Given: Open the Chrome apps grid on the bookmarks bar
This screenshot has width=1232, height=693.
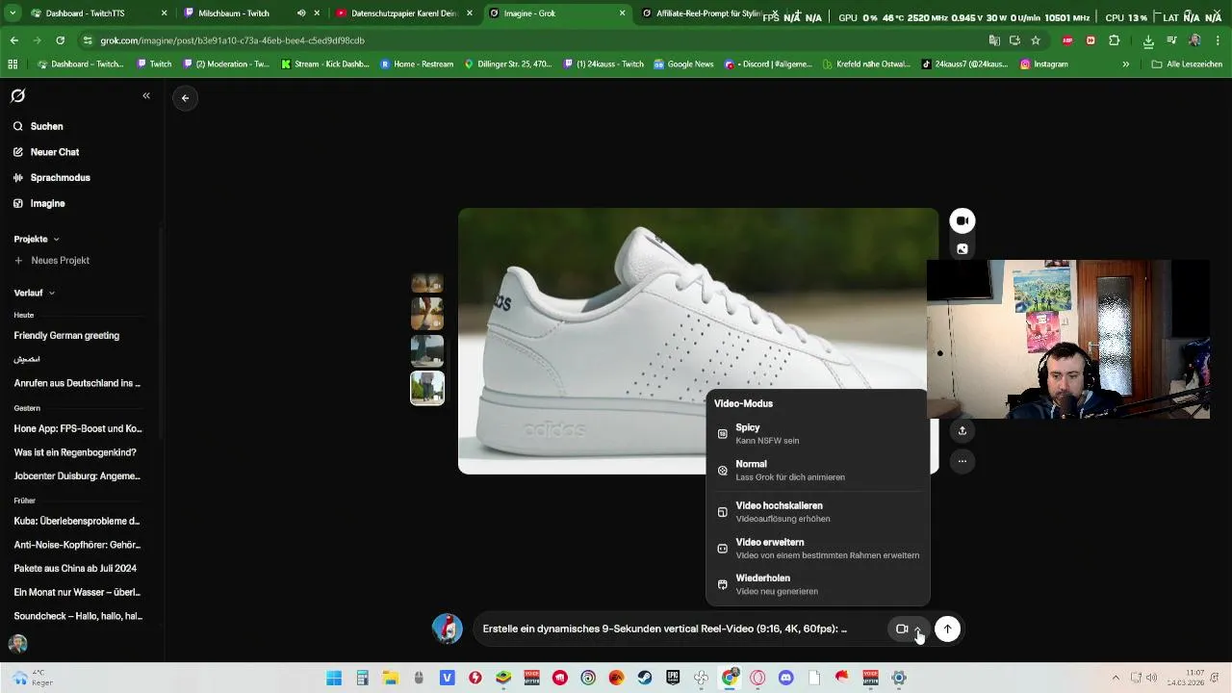Looking at the screenshot, I should pyautogui.click(x=13, y=64).
